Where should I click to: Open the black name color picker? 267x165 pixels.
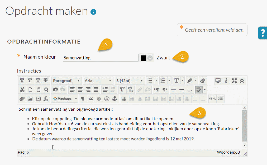tap(147, 58)
